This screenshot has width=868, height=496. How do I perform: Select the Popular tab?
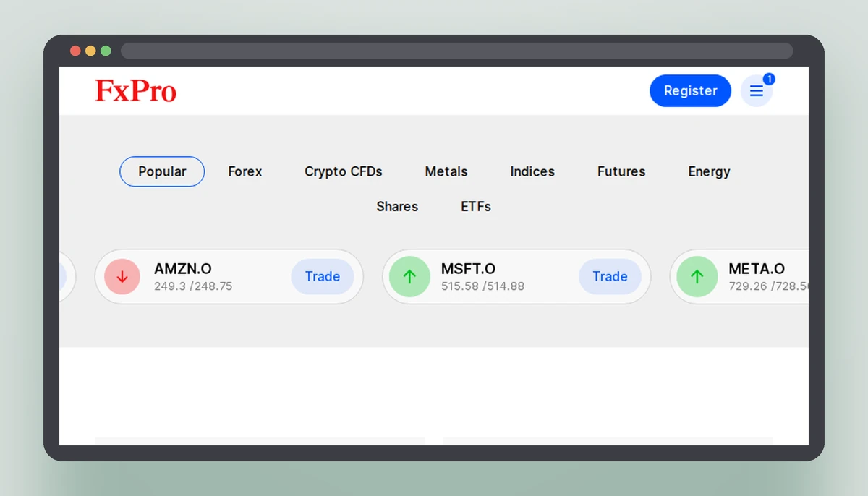point(162,171)
